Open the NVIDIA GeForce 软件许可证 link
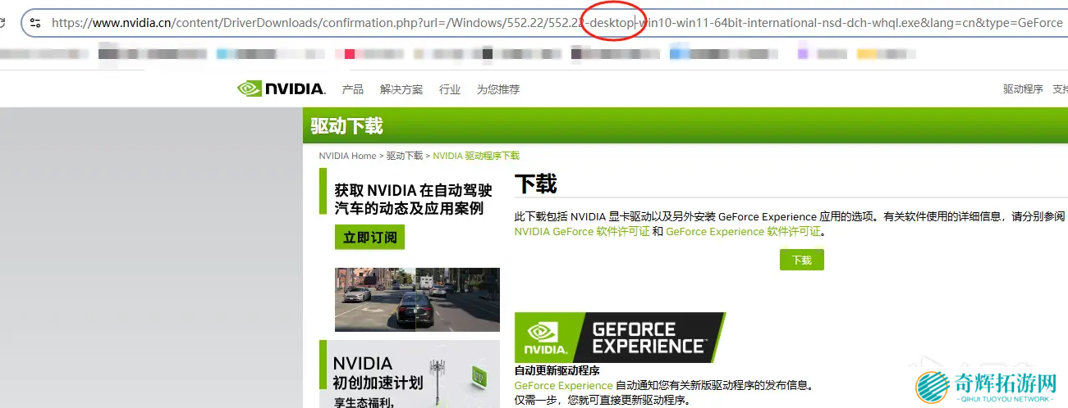This screenshot has width=1068, height=408. [x=582, y=232]
